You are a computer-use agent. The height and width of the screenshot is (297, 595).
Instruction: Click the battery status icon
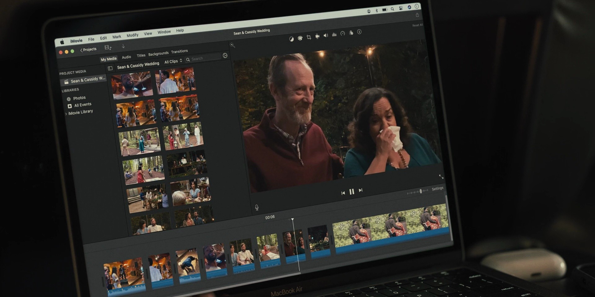[385, 10]
